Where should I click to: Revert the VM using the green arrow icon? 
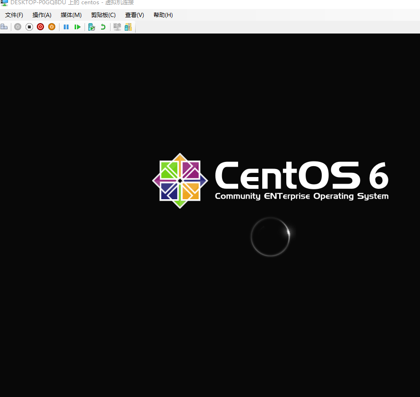click(x=103, y=27)
